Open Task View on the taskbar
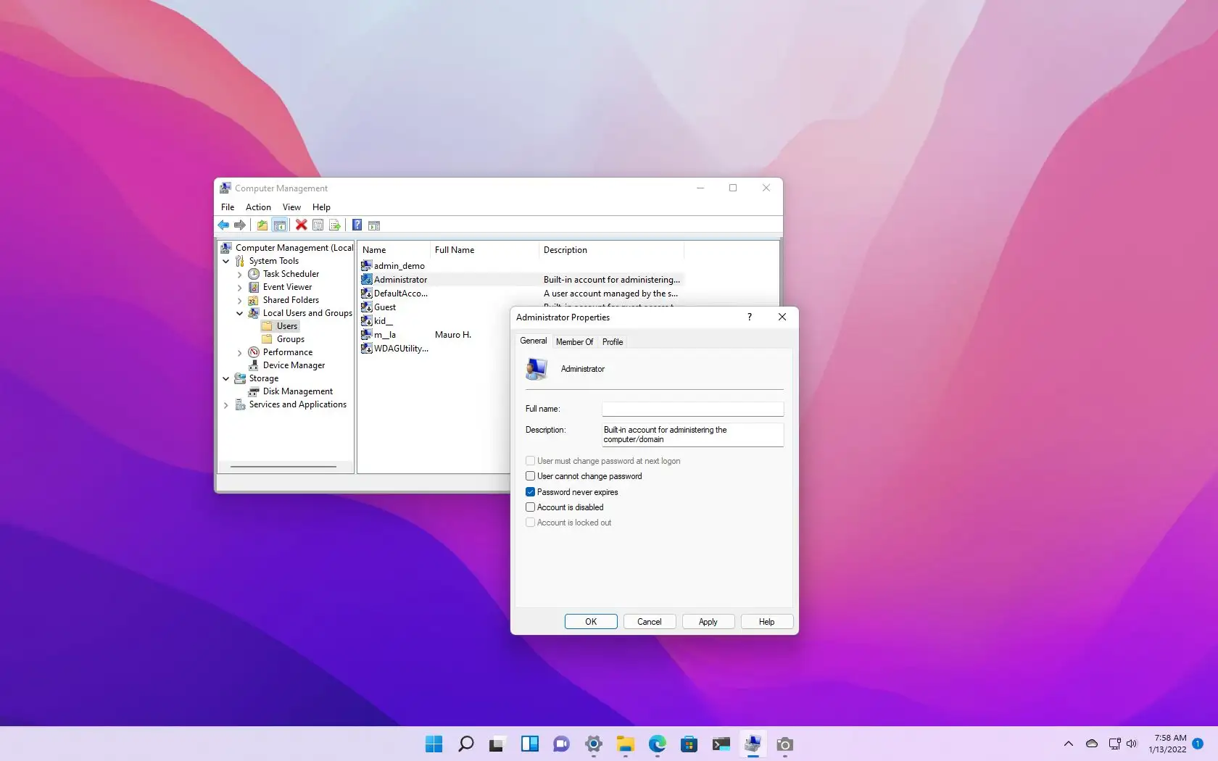1218x761 pixels. [497, 744]
